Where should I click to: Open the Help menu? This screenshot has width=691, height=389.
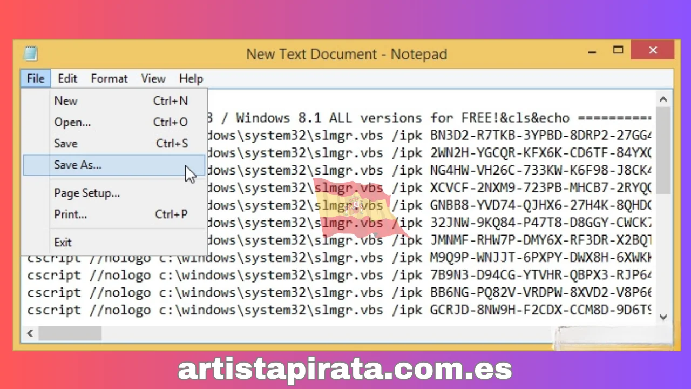(x=191, y=78)
